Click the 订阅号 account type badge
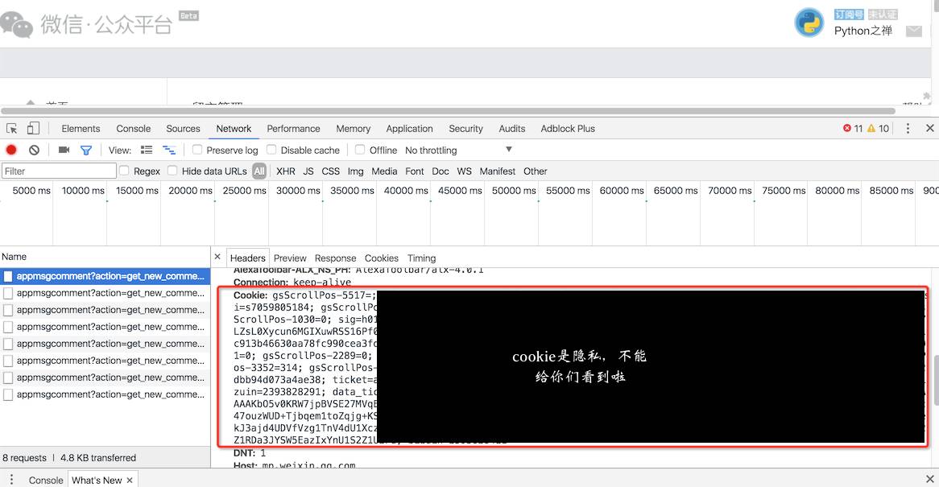 coord(849,14)
